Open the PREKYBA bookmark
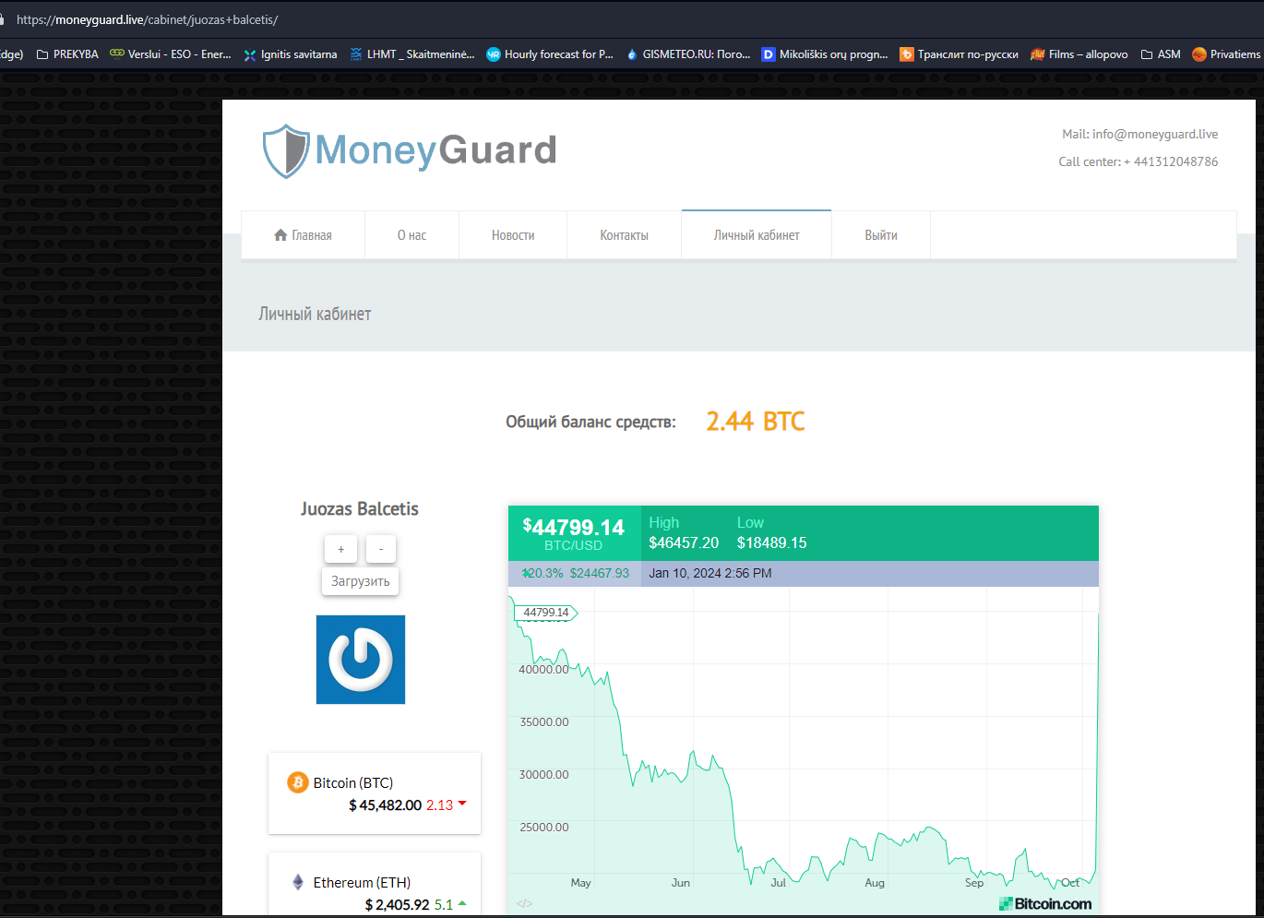 tap(76, 54)
